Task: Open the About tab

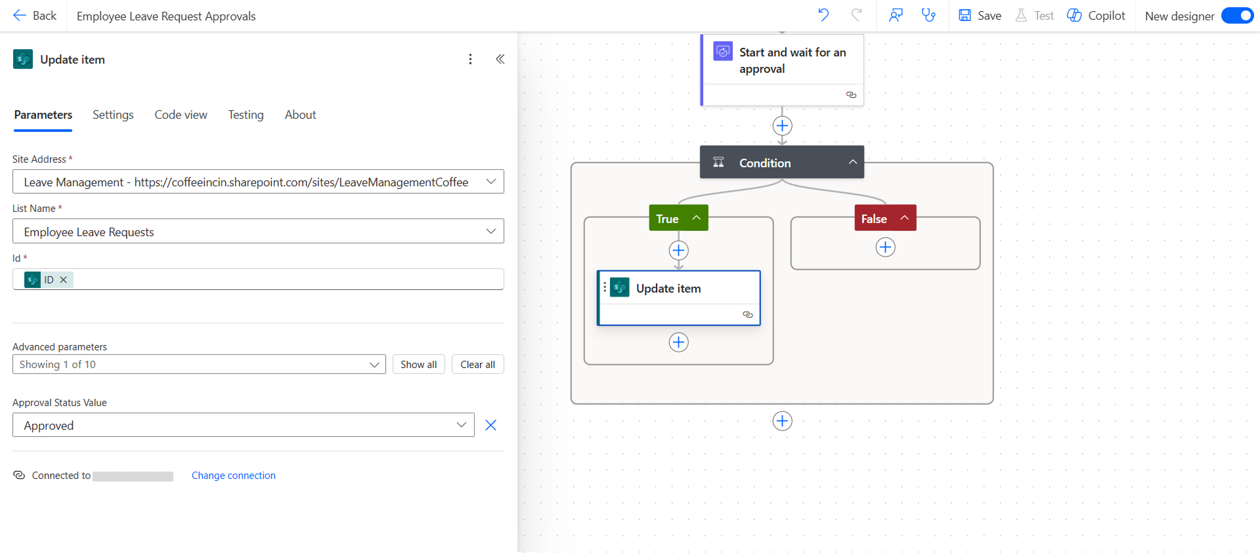Action: click(x=300, y=115)
